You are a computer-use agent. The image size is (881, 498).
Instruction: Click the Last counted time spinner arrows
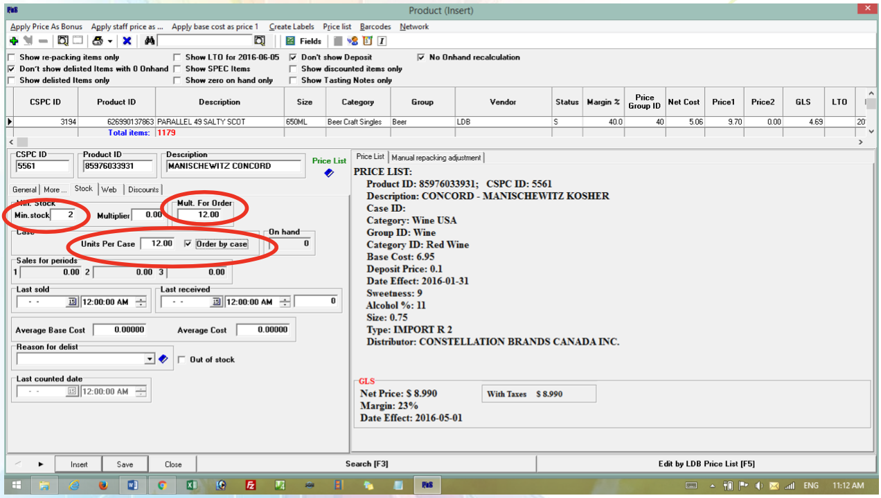click(141, 391)
